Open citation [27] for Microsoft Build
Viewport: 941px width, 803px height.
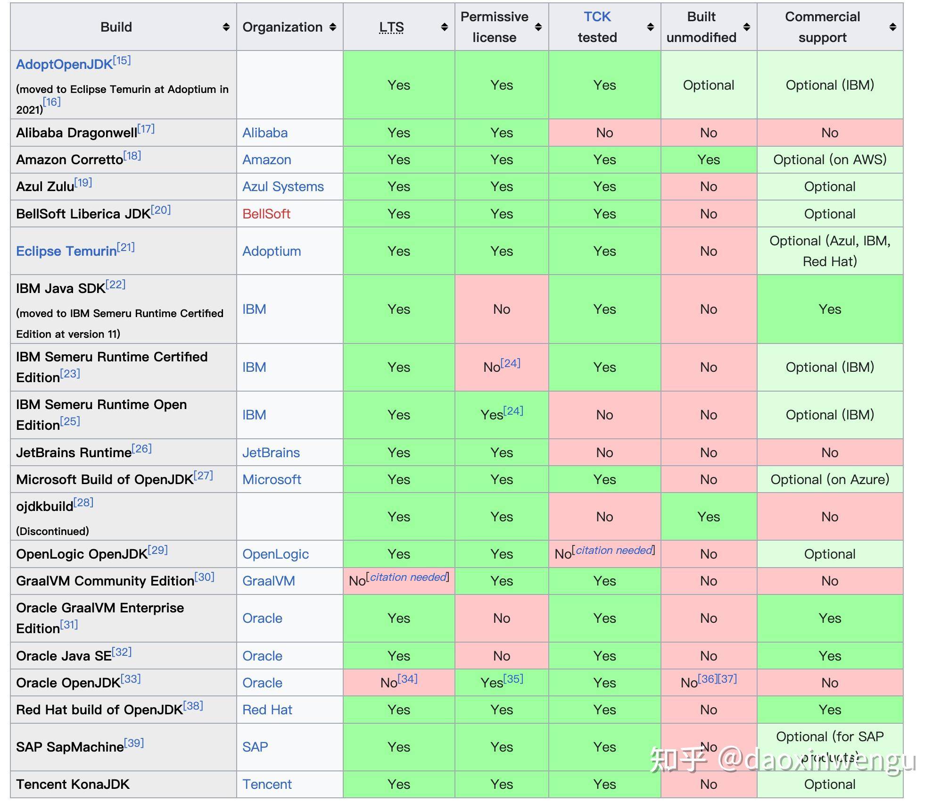coord(203,476)
